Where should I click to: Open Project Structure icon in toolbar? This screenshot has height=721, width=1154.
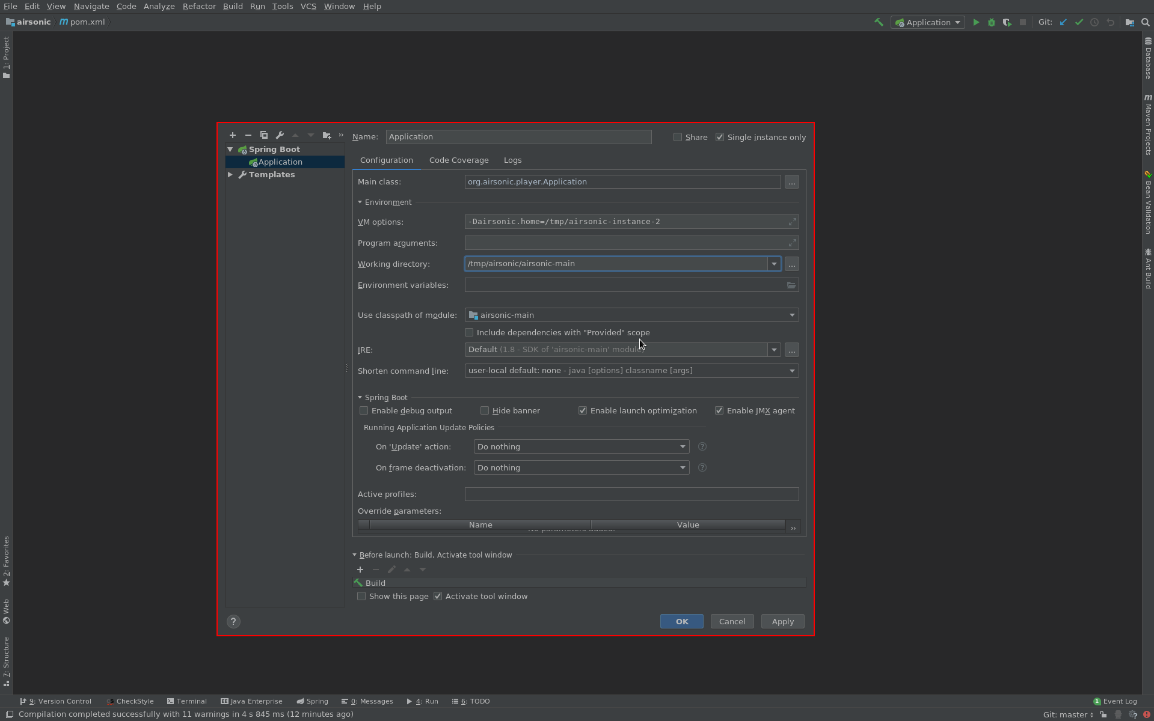point(1130,22)
